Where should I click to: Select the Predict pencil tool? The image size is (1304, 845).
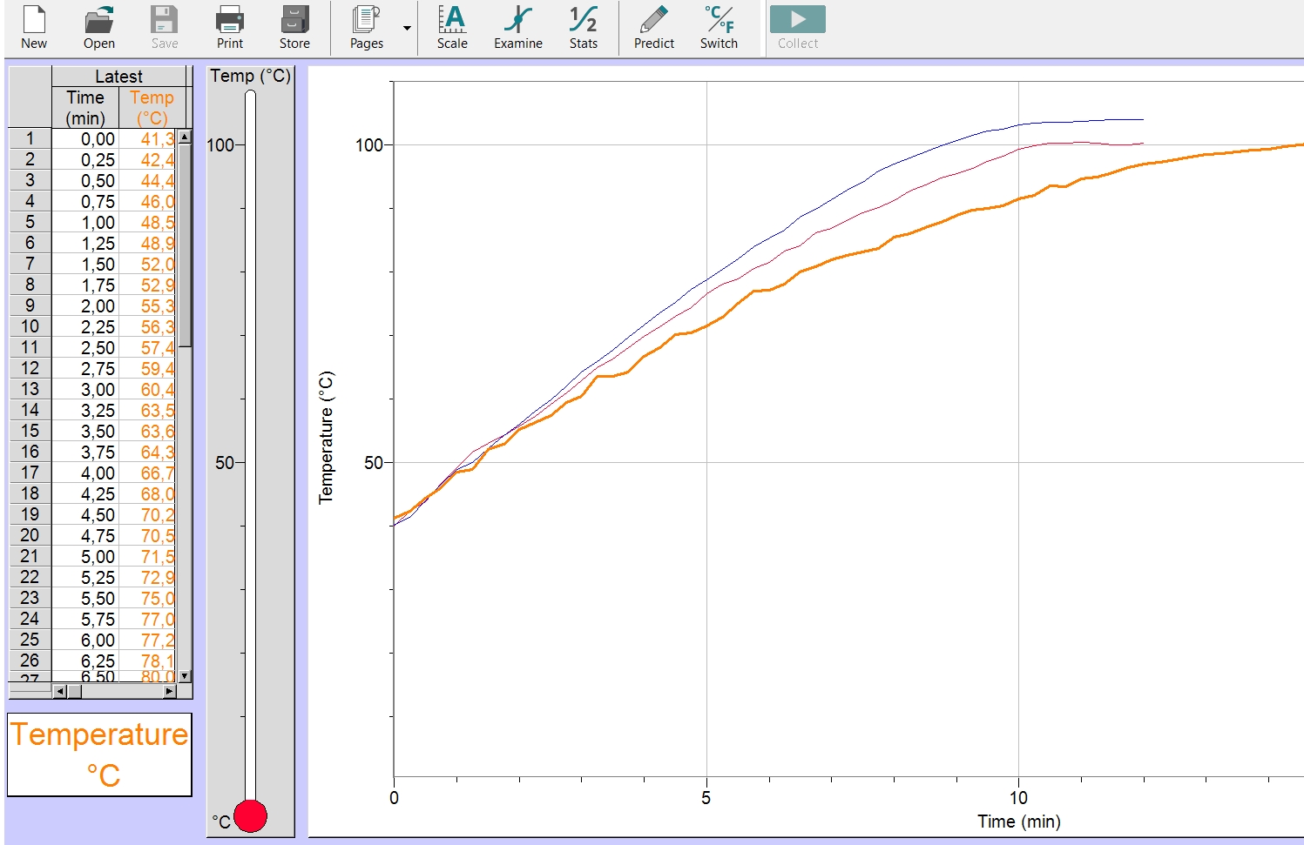point(653,27)
